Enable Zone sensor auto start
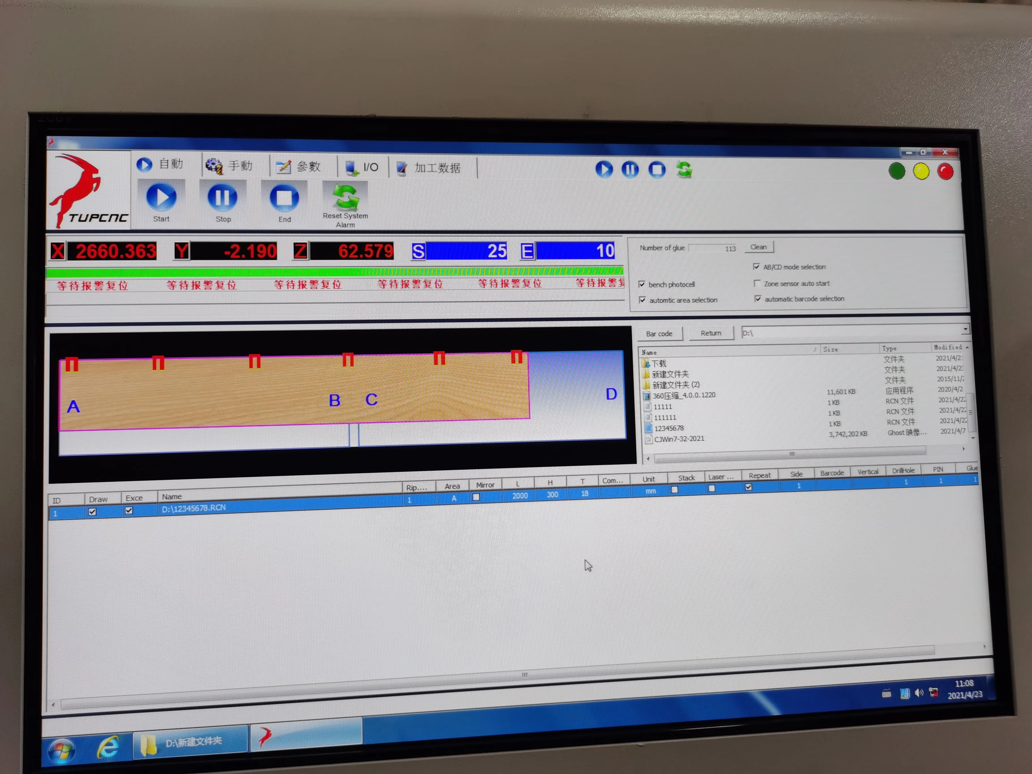 (757, 283)
